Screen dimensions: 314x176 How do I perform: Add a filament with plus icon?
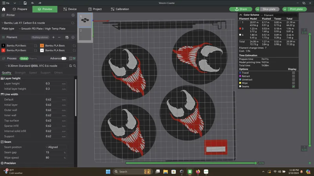click(53, 37)
